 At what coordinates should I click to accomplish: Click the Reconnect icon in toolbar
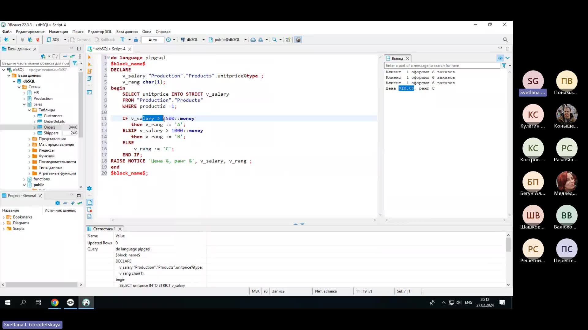pyautogui.click(x=30, y=40)
